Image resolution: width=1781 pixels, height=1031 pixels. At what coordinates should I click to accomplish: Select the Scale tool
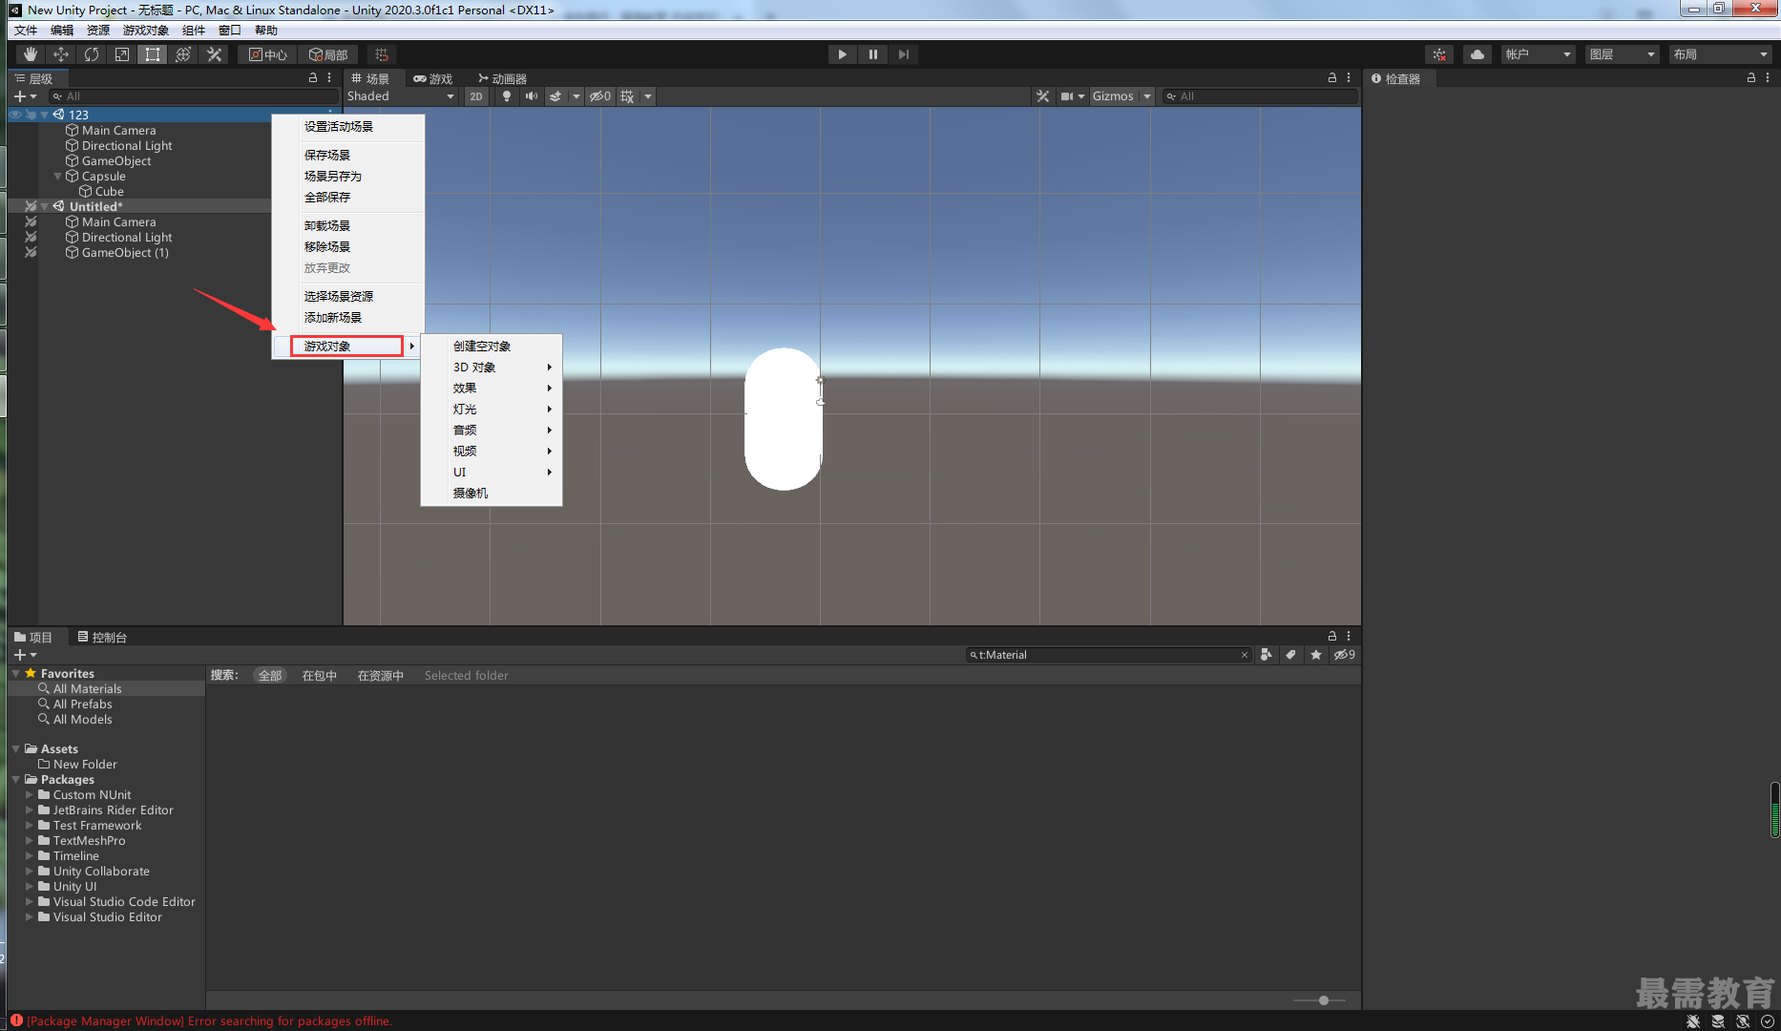[122, 54]
